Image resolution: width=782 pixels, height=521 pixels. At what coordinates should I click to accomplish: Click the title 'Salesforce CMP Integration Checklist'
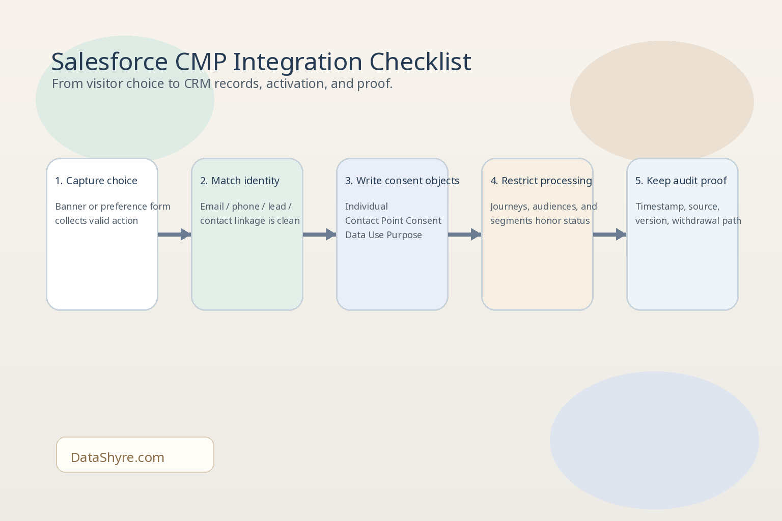(261, 62)
